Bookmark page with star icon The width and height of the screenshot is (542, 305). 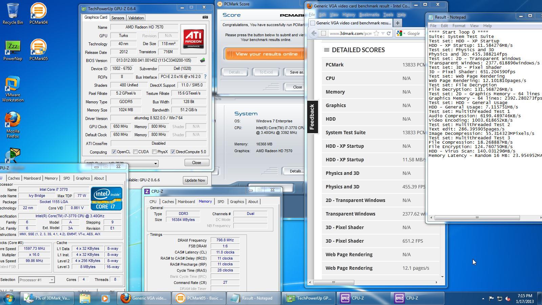pos(376,33)
